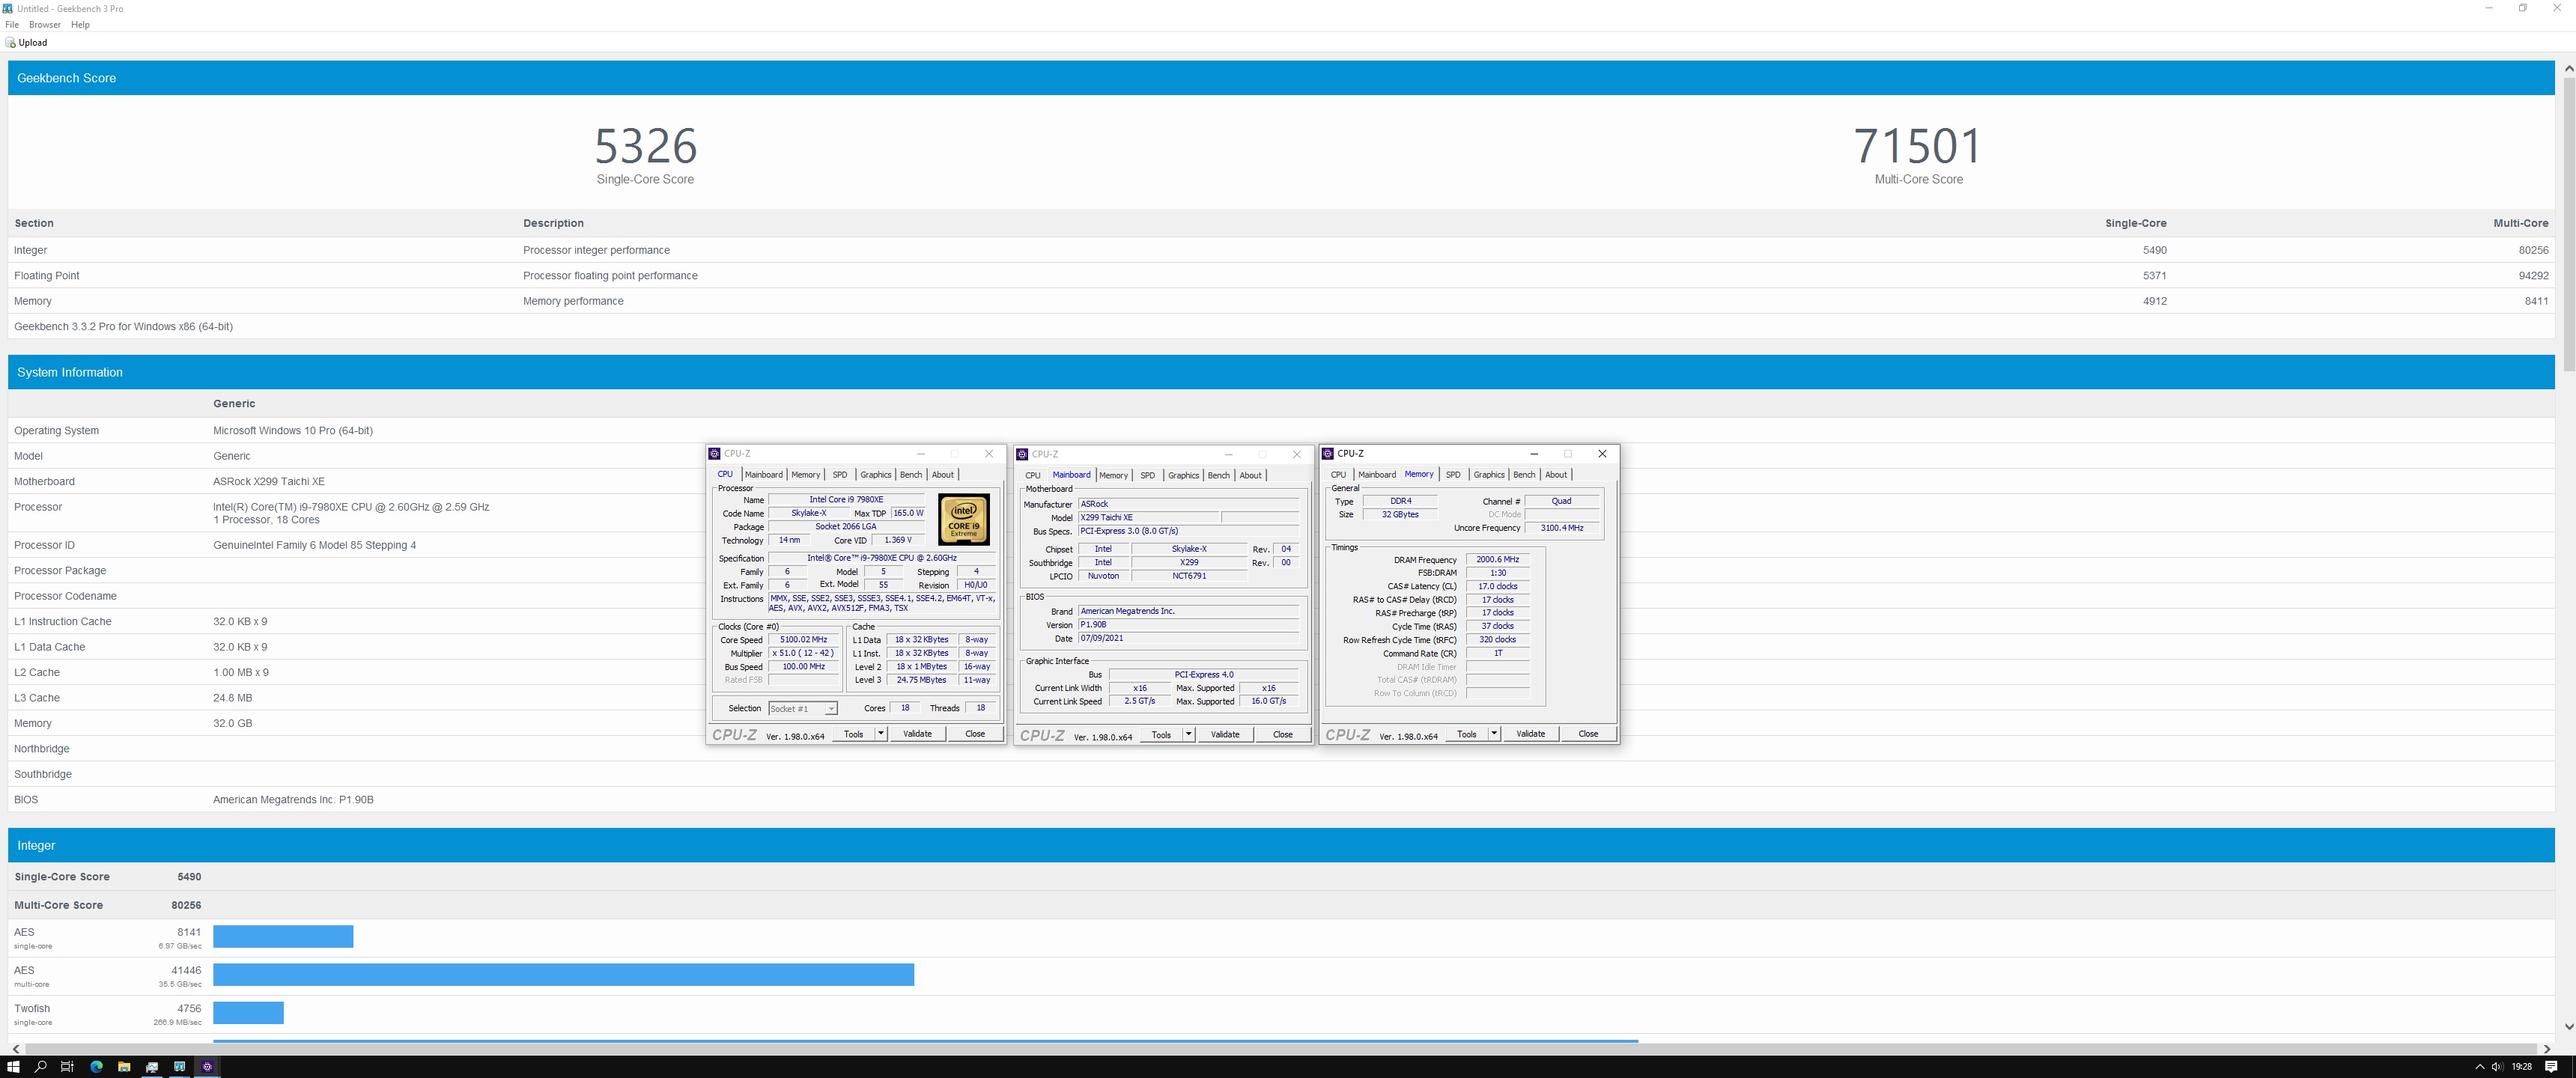This screenshot has width=2576, height=1078.
Task: Select the Memory tab in the Mainboard tab window
Action: (1113, 476)
